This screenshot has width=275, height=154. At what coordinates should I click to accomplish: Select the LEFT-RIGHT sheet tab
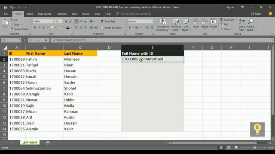point(30,142)
